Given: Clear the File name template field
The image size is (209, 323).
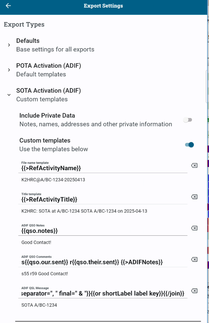Looking at the screenshot, I should [194, 165].
